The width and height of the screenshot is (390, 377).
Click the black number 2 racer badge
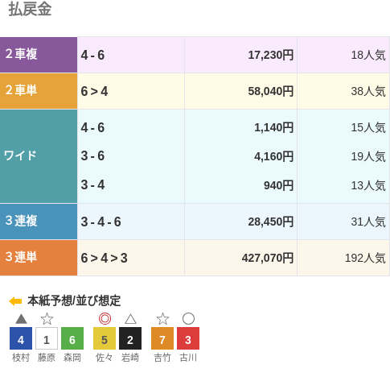[x=130, y=338]
